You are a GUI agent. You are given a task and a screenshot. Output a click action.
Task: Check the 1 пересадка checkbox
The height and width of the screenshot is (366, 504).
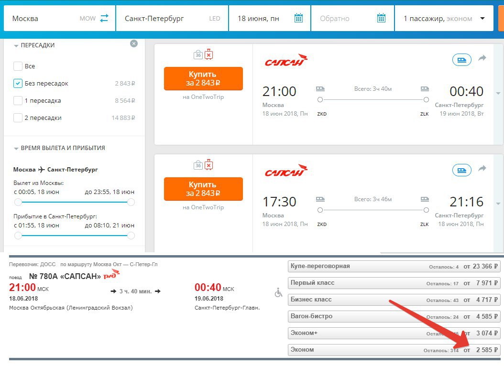[18, 100]
